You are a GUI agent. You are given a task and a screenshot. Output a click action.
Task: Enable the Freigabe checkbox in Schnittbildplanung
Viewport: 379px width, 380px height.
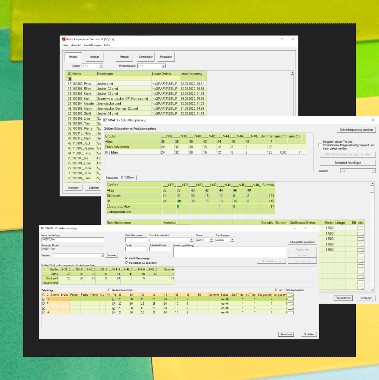pos(320,145)
